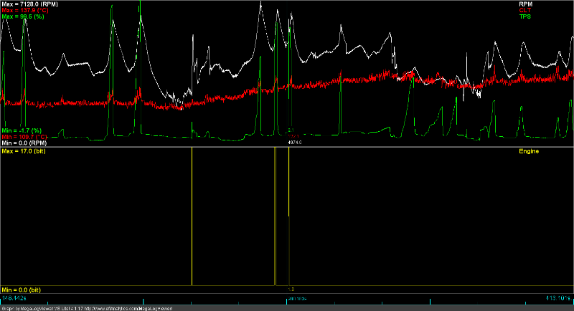Click the 4974.0 cursor value label

click(x=294, y=143)
